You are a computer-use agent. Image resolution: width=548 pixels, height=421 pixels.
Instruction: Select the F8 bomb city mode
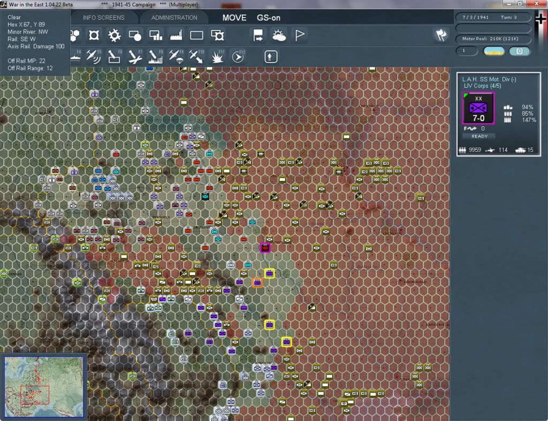click(x=156, y=57)
